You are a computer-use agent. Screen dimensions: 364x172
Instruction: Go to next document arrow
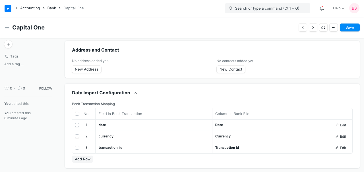(313, 27)
